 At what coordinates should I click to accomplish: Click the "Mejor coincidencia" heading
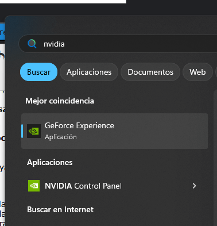60,101
